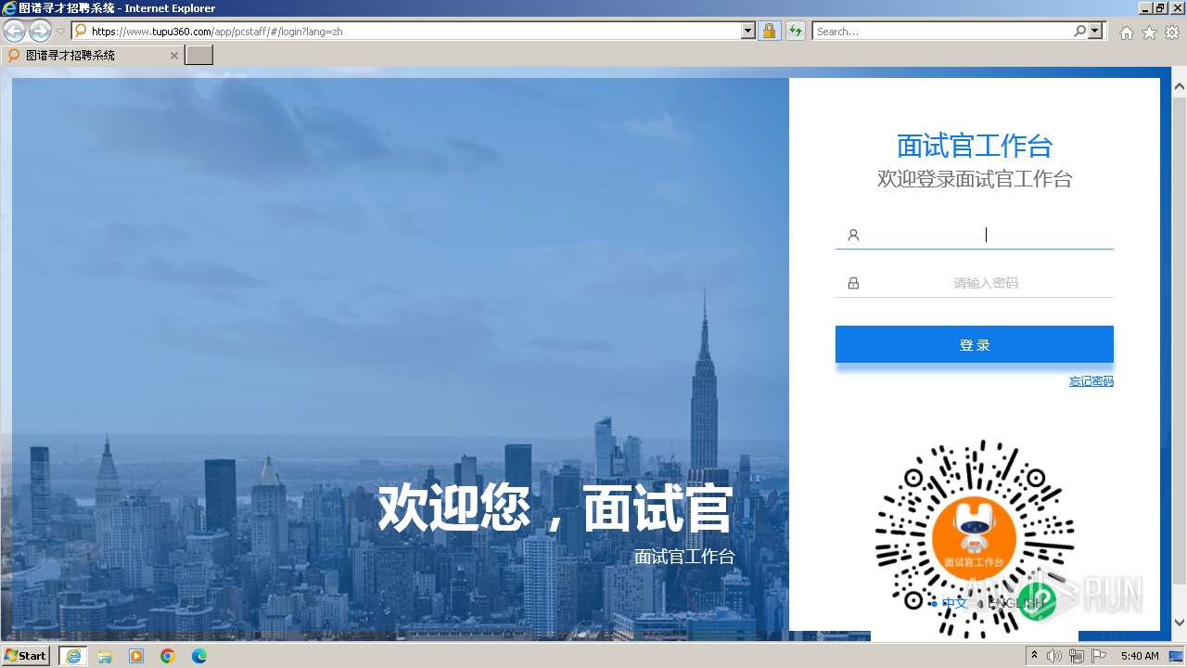
Task: Click the magnifier search icon
Action: click(1079, 31)
